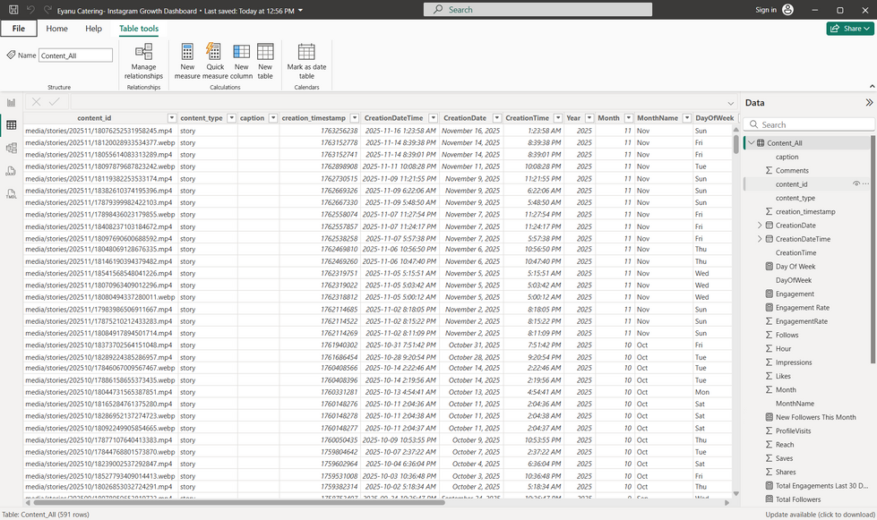Open Manage relationships
Image resolution: width=877 pixels, height=520 pixels.
[x=143, y=62]
